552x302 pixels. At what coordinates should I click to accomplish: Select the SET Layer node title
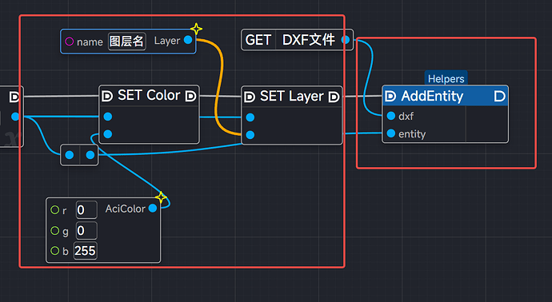pyautogui.click(x=291, y=96)
